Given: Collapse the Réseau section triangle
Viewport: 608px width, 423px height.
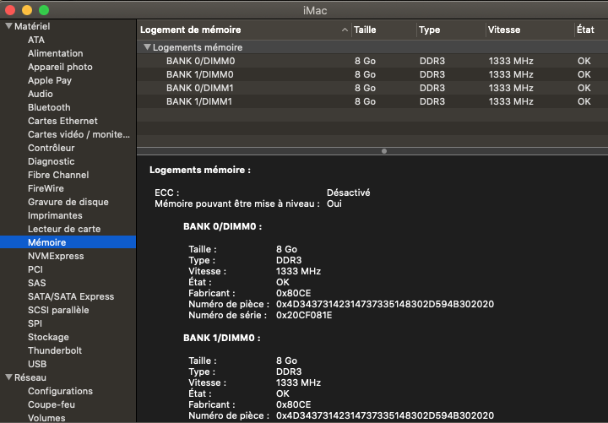Looking at the screenshot, I should tap(8, 377).
